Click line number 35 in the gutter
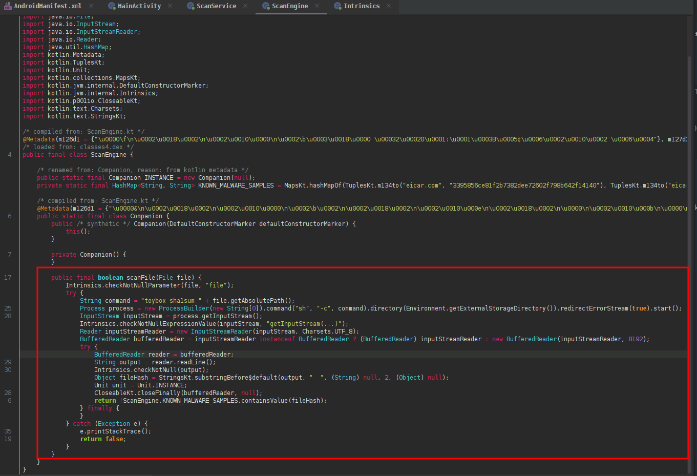697x476 pixels. tap(8, 431)
